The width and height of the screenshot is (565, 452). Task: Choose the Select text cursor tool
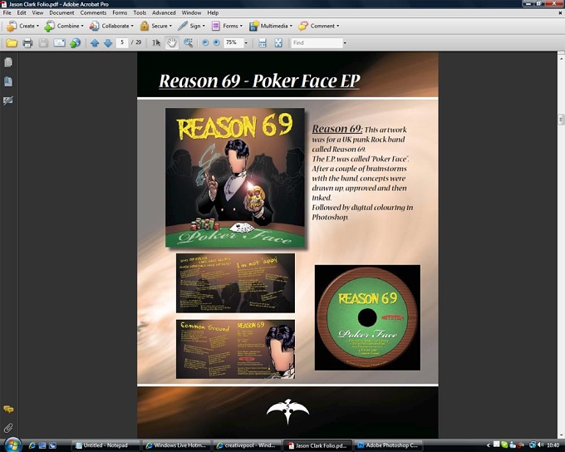(156, 43)
